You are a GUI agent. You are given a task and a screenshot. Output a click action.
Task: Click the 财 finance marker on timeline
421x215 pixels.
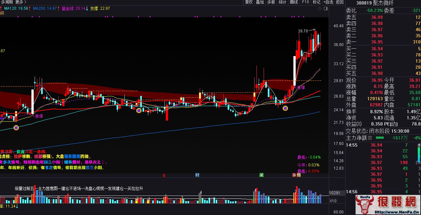coord(197,175)
